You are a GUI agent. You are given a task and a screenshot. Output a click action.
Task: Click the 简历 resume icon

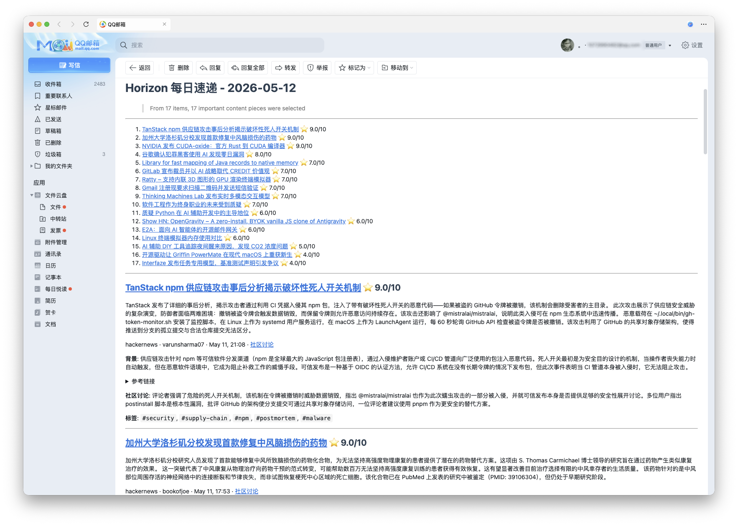pos(38,301)
